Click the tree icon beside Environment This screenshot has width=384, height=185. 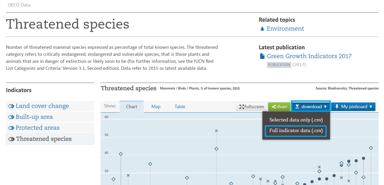point(262,29)
